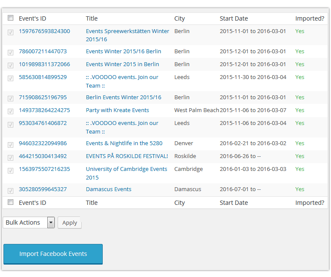Open event ID 585630814899529 link
331x277 pixels.
click(43, 77)
